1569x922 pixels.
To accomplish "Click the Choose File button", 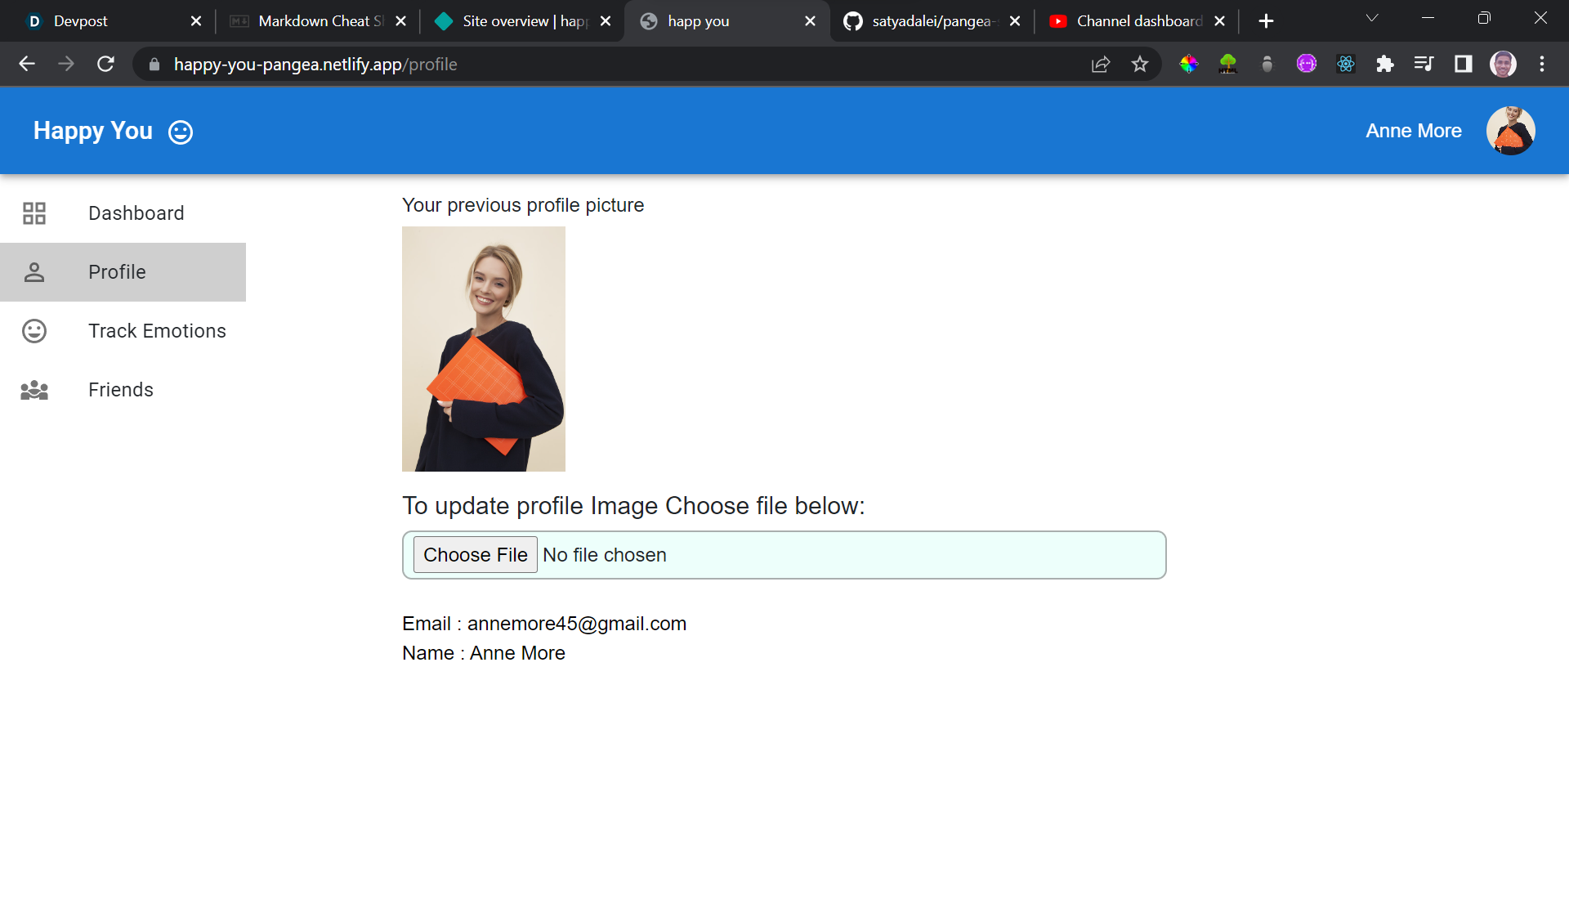I will click(475, 555).
